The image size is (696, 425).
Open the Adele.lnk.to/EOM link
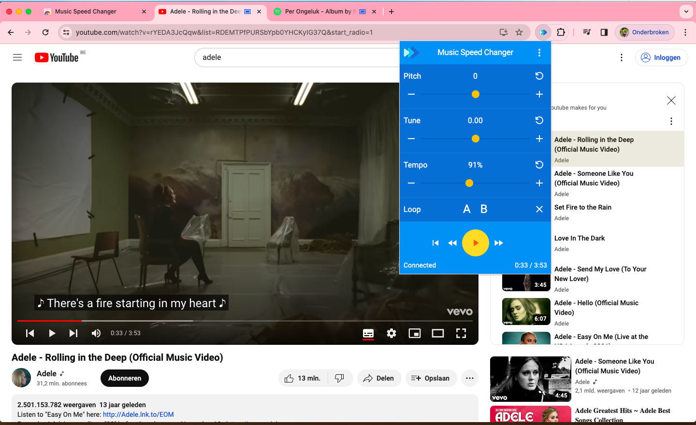tap(138, 414)
